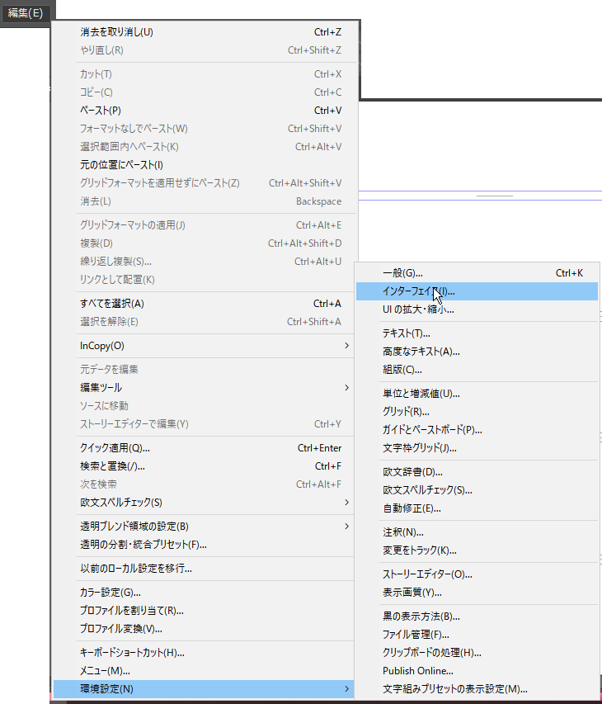
Task: Open カラー設定(G)... dialog
Action: click(206, 593)
